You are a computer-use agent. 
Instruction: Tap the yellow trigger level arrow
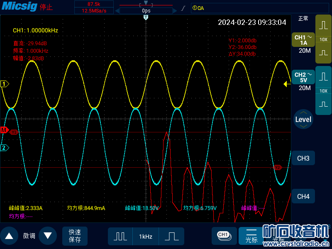(287, 84)
